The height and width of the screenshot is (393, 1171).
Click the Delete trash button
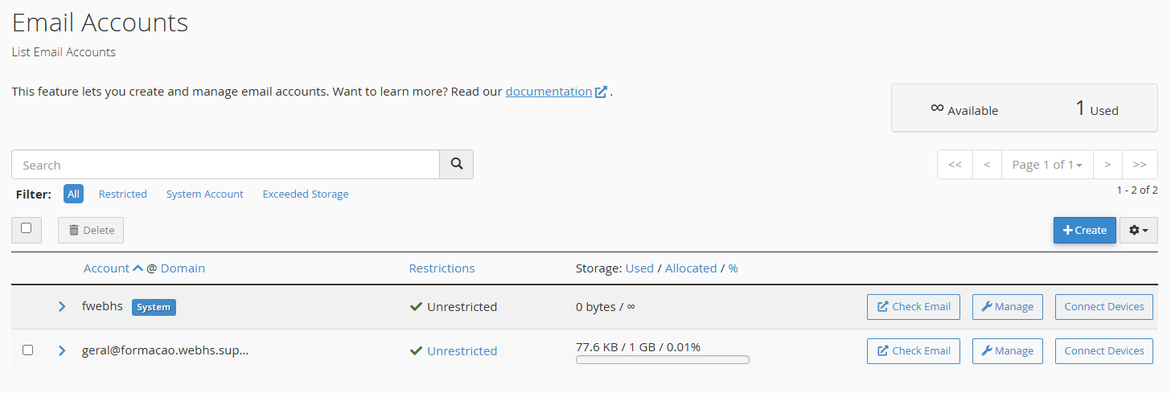point(91,230)
